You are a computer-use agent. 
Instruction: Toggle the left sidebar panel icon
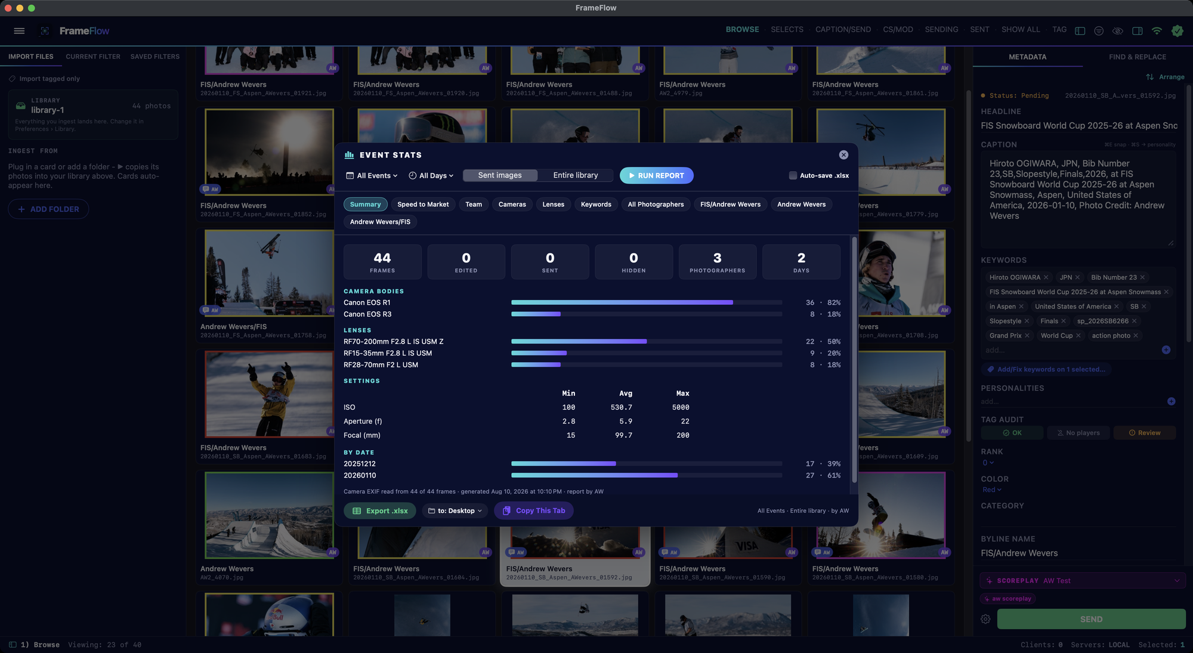(x=1080, y=31)
